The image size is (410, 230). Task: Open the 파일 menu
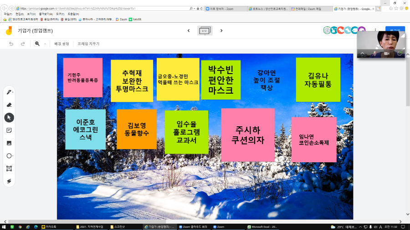(8, 14)
